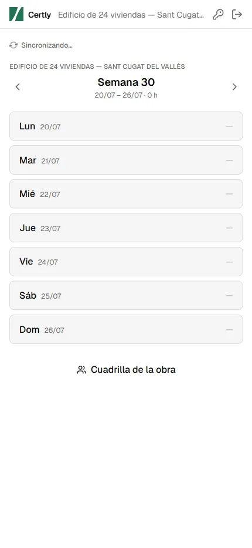Open the Jue 23/07 day entry
Image resolution: width=252 pixels, height=548 pixels.
(x=126, y=228)
